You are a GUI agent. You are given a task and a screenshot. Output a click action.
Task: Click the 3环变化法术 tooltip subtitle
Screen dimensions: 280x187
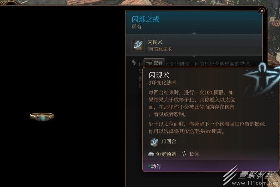pyautogui.click(x=162, y=83)
